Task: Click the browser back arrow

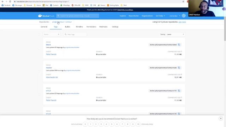Action: pyautogui.click(x=2, y=1)
